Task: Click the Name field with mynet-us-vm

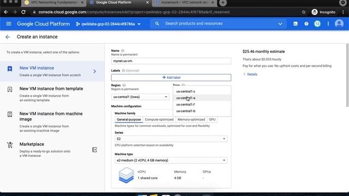Action: [171, 61]
